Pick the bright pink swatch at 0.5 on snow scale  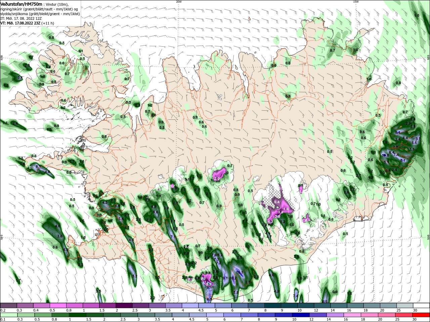[x=58, y=306]
